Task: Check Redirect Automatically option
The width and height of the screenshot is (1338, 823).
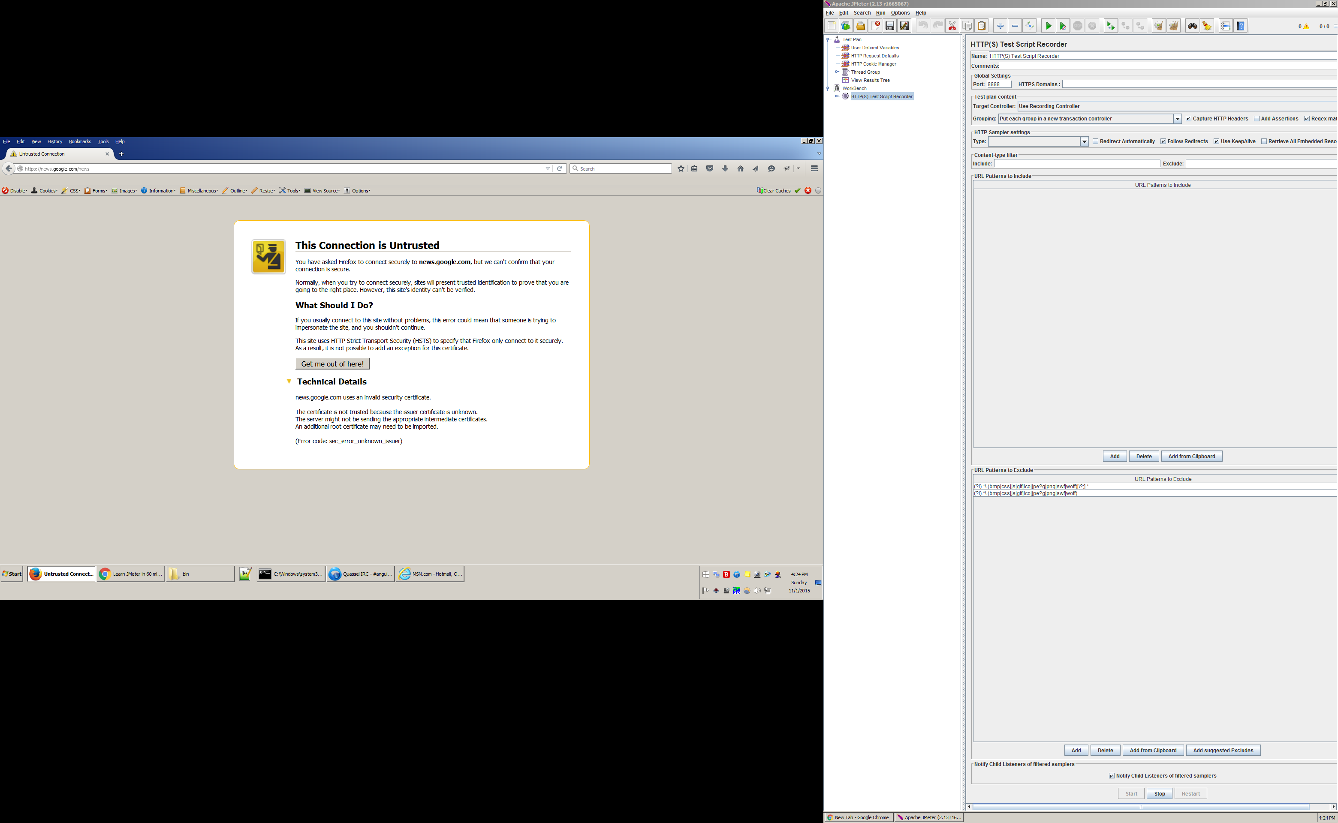Action: pyautogui.click(x=1095, y=141)
